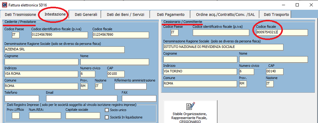Focus the Riferimento amministrazione field
Image resolution: width=318 pixels, height=123 pixels.
coord(131,86)
